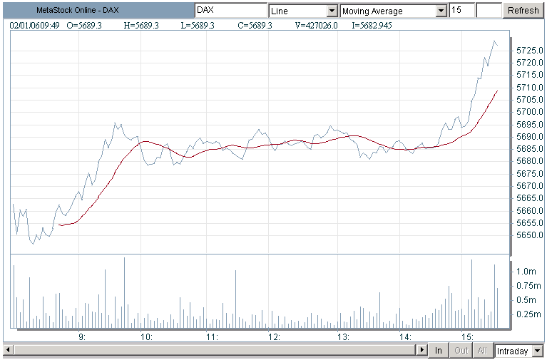Click the L=5689.3 low value
547x360 pixels.
pos(198,26)
